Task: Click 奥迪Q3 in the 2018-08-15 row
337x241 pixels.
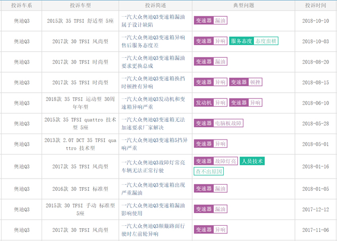Action: [22, 82]
